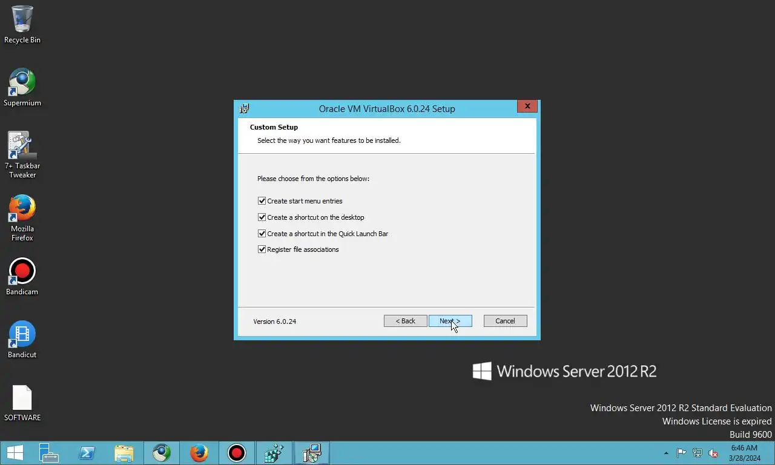The image size is (775, 465).
Task: Launch PowerShell from the taskbar
Action: (87, 453)
